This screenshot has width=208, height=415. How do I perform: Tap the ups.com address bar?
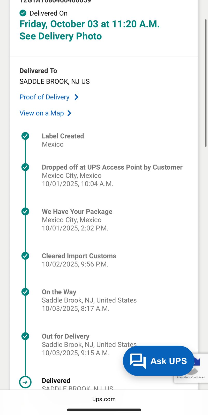(104, 399)
